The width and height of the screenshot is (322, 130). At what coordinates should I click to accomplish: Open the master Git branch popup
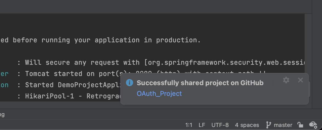279,125
